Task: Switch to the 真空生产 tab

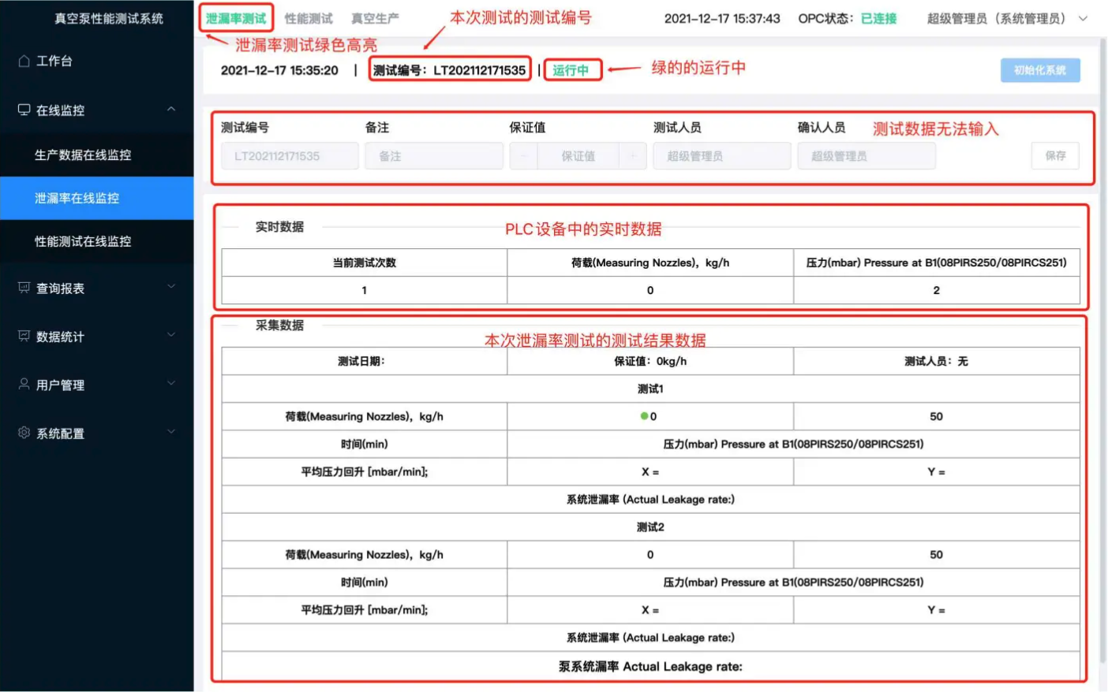Action: pyautogui.click(x=375, y=18)
